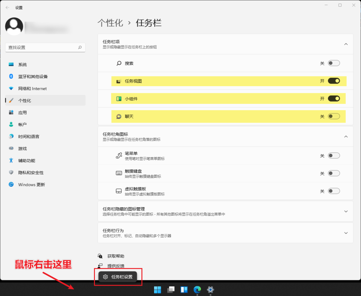Click the Settings gear taskbar icon
This screenshot has width=361, height=296.
pyautogui.click(x=210, y=289)
